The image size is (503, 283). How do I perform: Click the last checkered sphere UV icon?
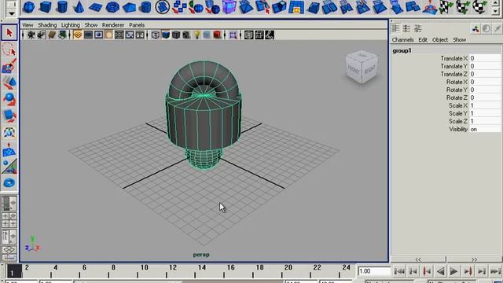click(x=479, y=7)
